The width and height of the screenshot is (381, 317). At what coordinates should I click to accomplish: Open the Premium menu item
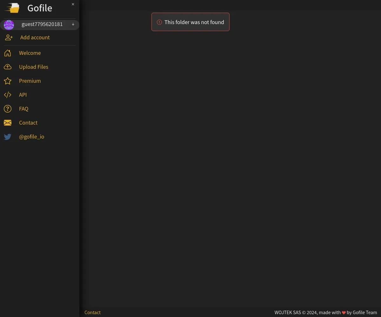(30, 81)
